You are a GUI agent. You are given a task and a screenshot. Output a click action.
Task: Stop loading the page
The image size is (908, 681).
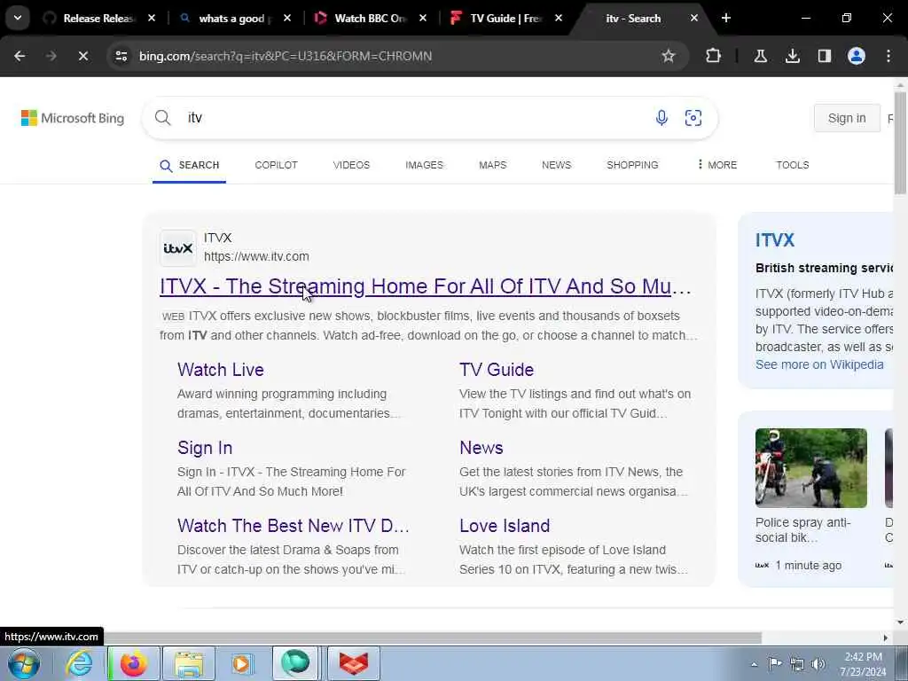[x=82, y=56]
